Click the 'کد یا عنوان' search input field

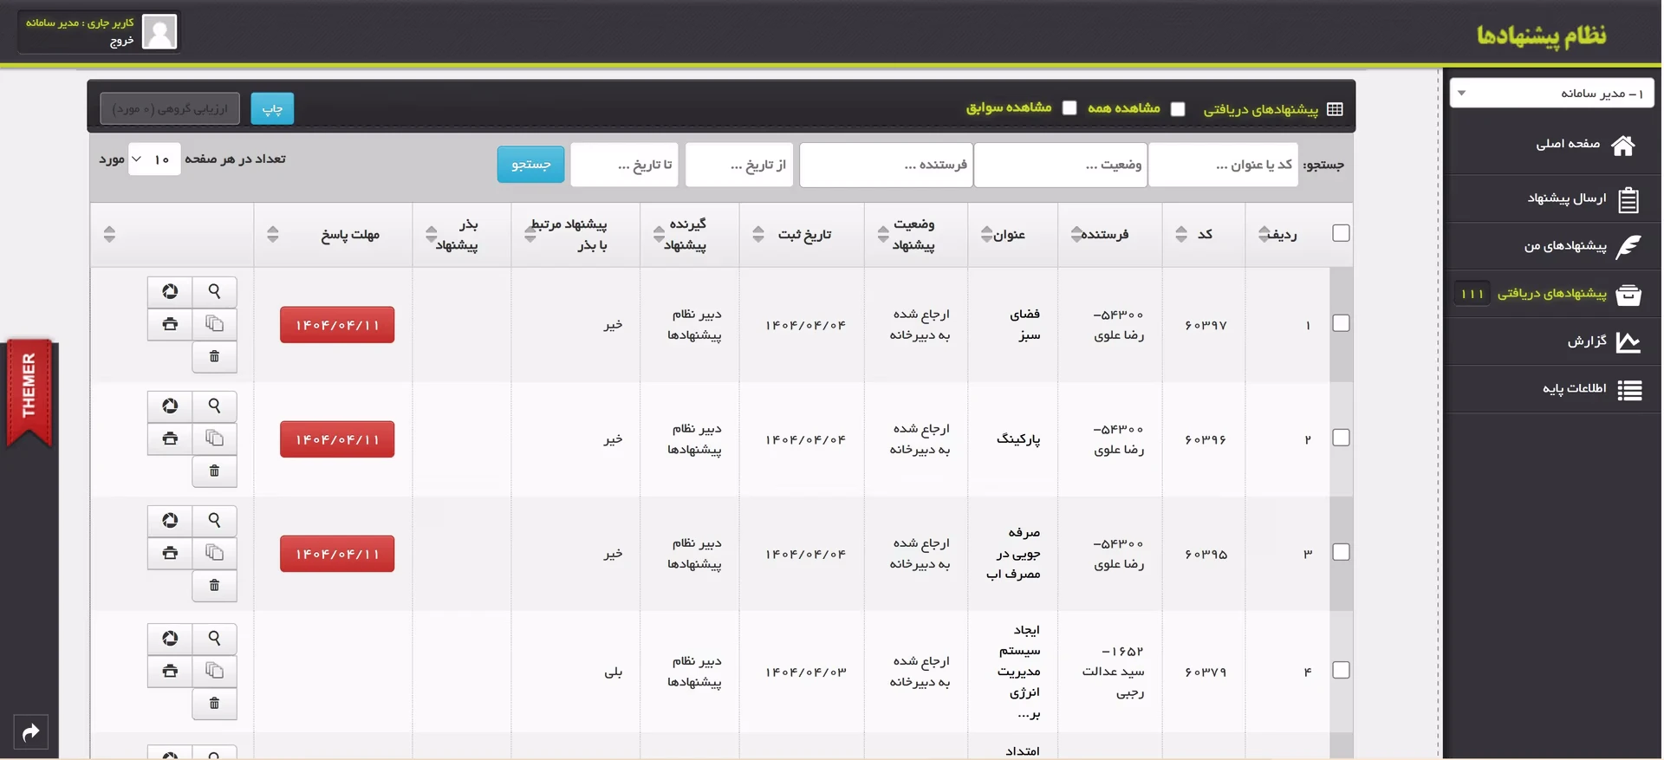coord(1223,165)
